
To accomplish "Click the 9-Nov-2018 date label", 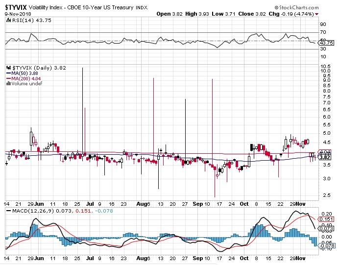I will coord(18,14).
